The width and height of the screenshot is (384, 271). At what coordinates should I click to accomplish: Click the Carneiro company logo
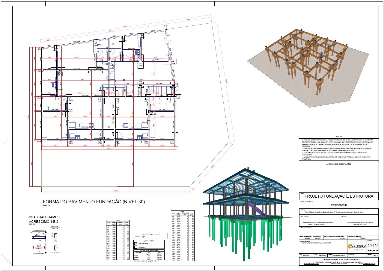(x=357, y=246)
